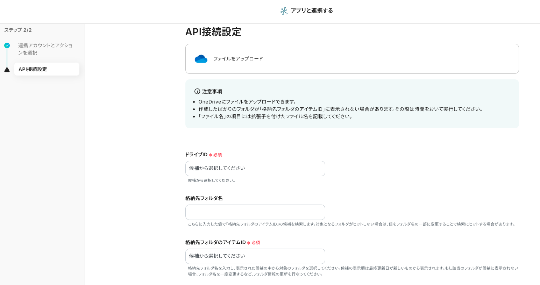Click the 格納先フォルダ名 input field
Screen dimensions: 540x285
255,212
